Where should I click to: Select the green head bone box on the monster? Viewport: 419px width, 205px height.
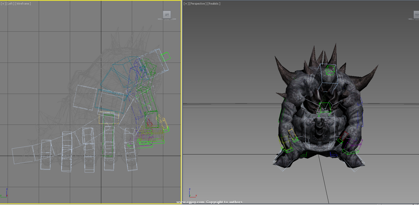[x=330, y=70]
